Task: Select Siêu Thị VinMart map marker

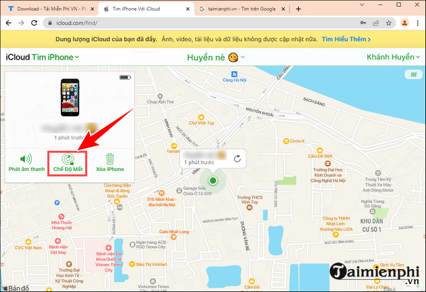Action: [132, 264]
